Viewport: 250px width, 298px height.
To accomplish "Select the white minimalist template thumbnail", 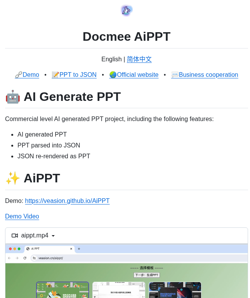I will 119,290.
